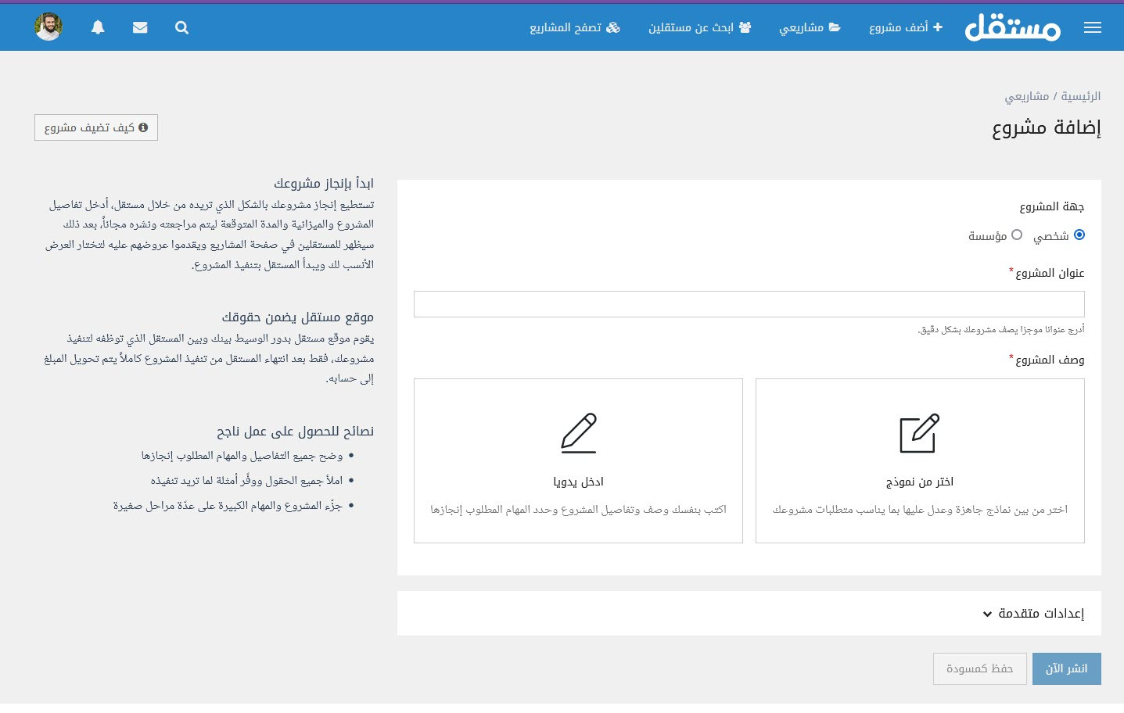Screen dimensions: 1124x713
Task: Open تصفح المشاريع menu item
Action: point(574,27)
